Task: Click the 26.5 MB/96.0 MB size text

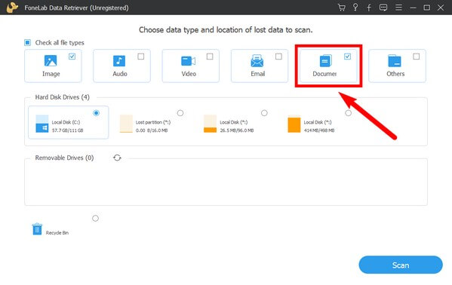Action: click(237, 130)
